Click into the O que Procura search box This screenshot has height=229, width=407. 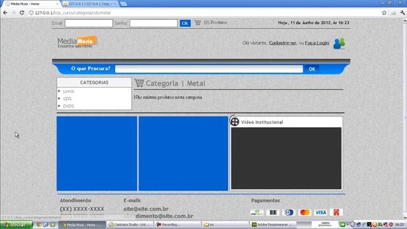click(x=209, y=69)
